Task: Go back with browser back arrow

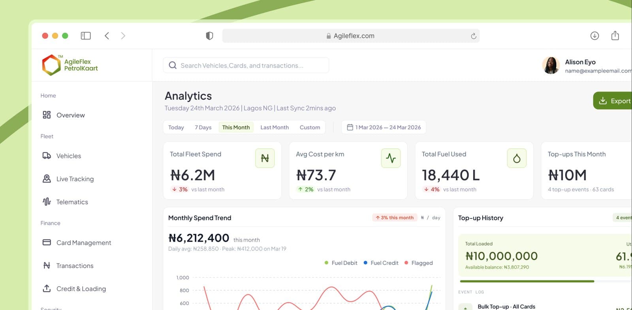Action: coord(107,36)
